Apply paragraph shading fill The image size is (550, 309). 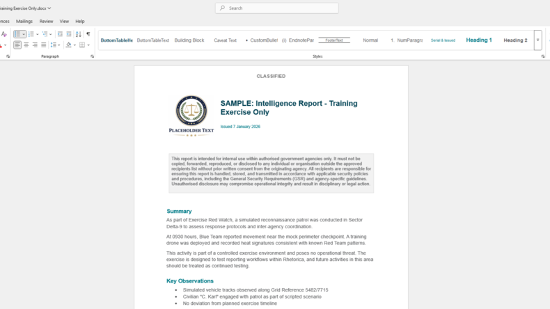pyautogui.click(x=69, y=45)
